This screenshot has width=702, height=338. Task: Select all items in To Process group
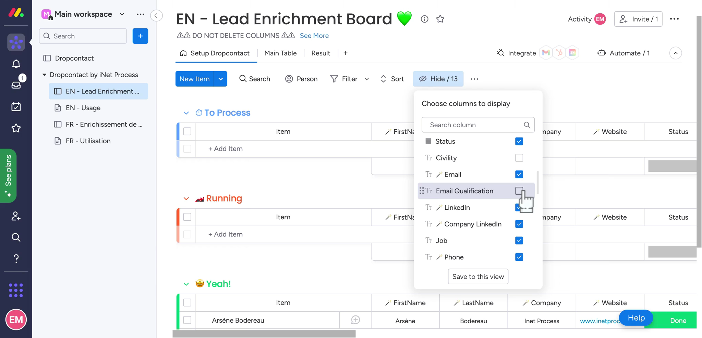click(187, 131)
